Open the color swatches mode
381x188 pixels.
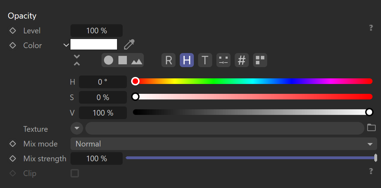[x=260, y=60]
